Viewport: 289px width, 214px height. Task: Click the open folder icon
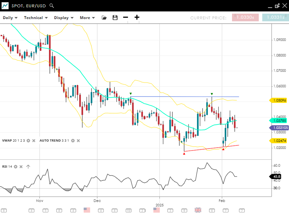tap(104, 18)
